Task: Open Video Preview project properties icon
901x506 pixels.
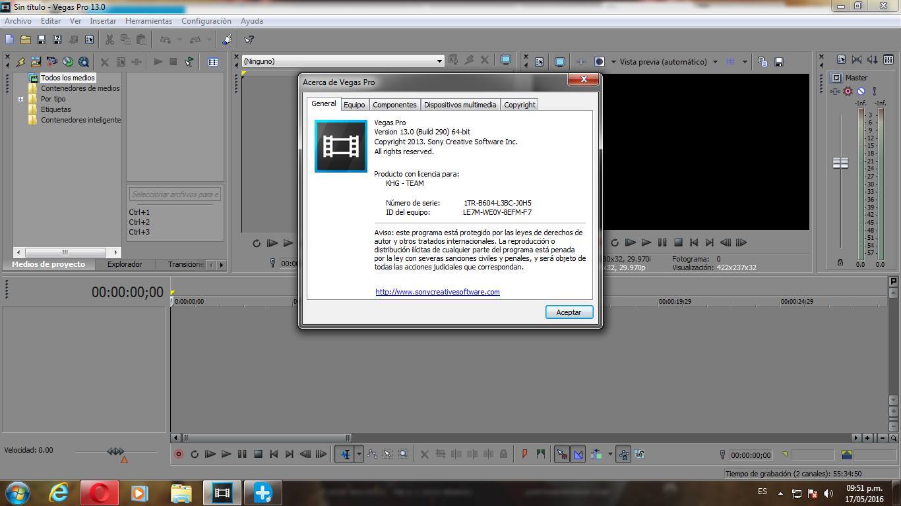Action: pos(539,62)
